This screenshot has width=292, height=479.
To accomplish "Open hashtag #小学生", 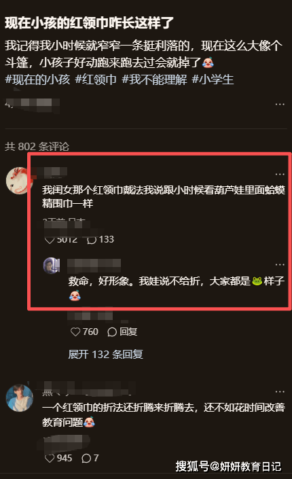I will pos(213,79).
